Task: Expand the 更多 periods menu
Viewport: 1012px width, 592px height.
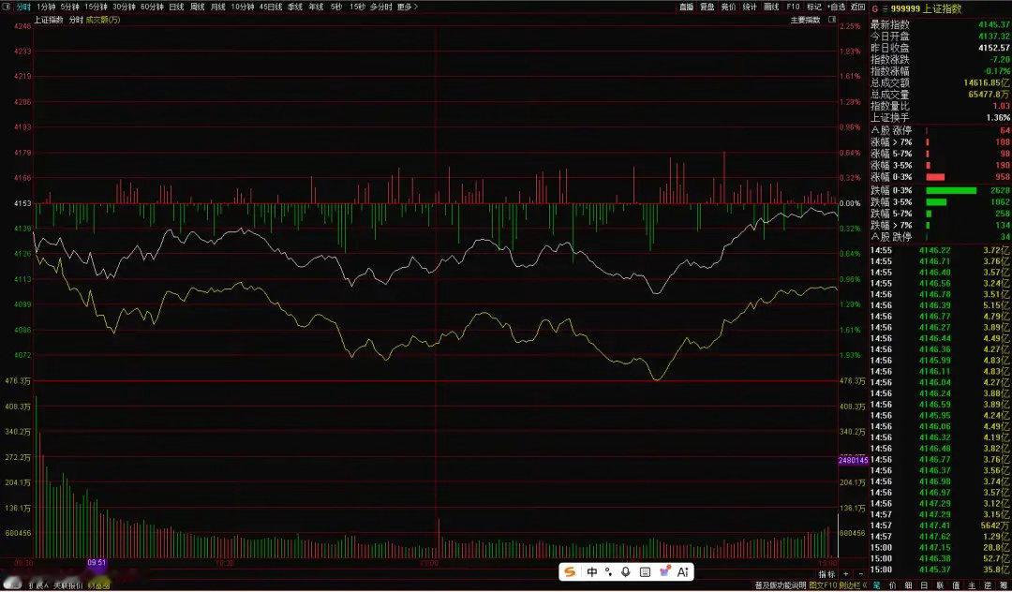Action: coord(408,7)
